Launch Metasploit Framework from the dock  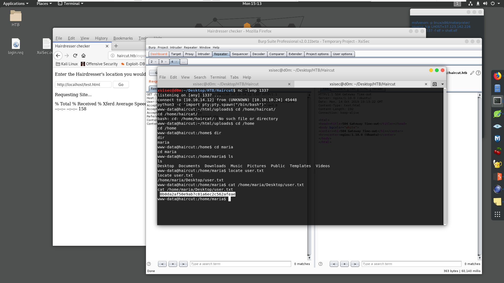pos(497,139)
